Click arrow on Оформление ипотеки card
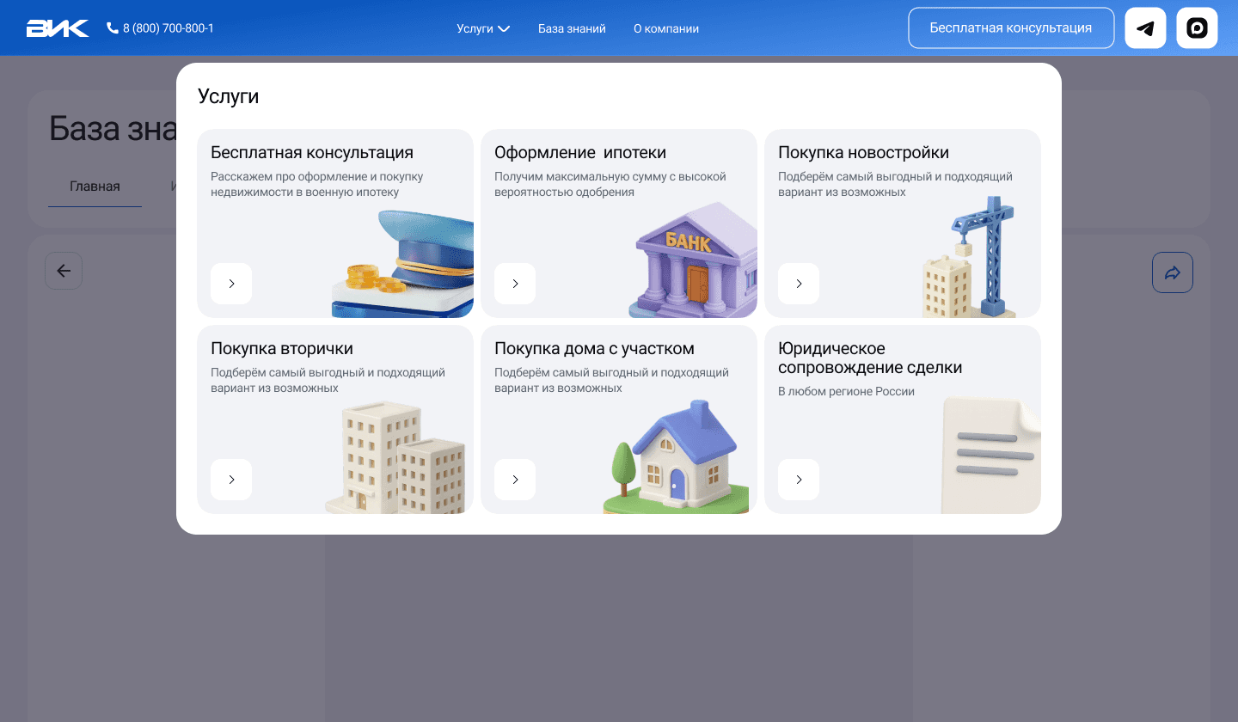Image resolution: width=1238 pixels, height=722 pixels. (515, 284)
